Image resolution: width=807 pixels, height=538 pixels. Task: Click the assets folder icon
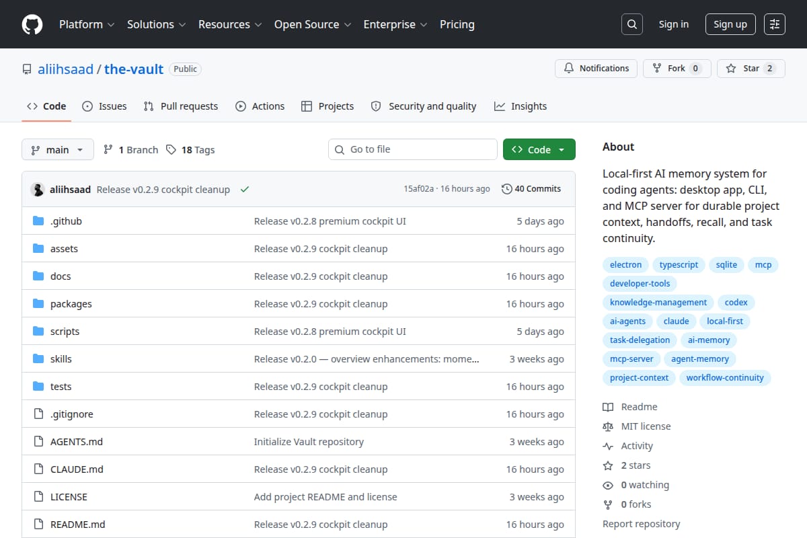38,249
